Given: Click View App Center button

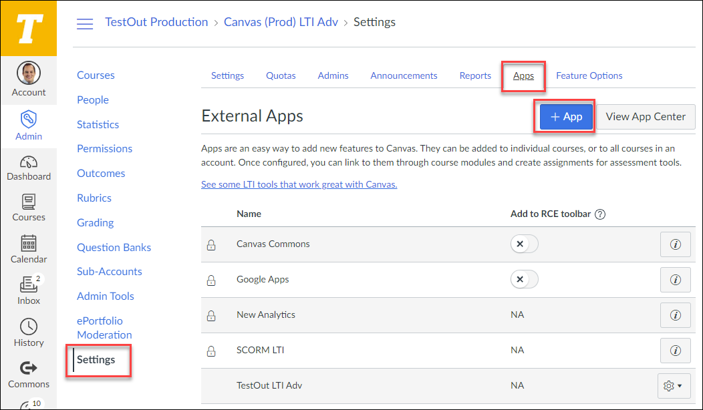Looking at the screenshot, I should coord(646,117).
